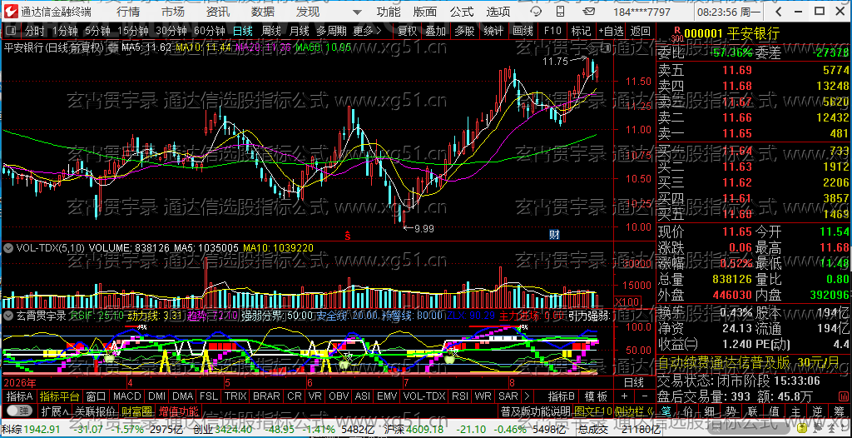
Task: Select the RSI indicator tab
Action: coord(460,396)
